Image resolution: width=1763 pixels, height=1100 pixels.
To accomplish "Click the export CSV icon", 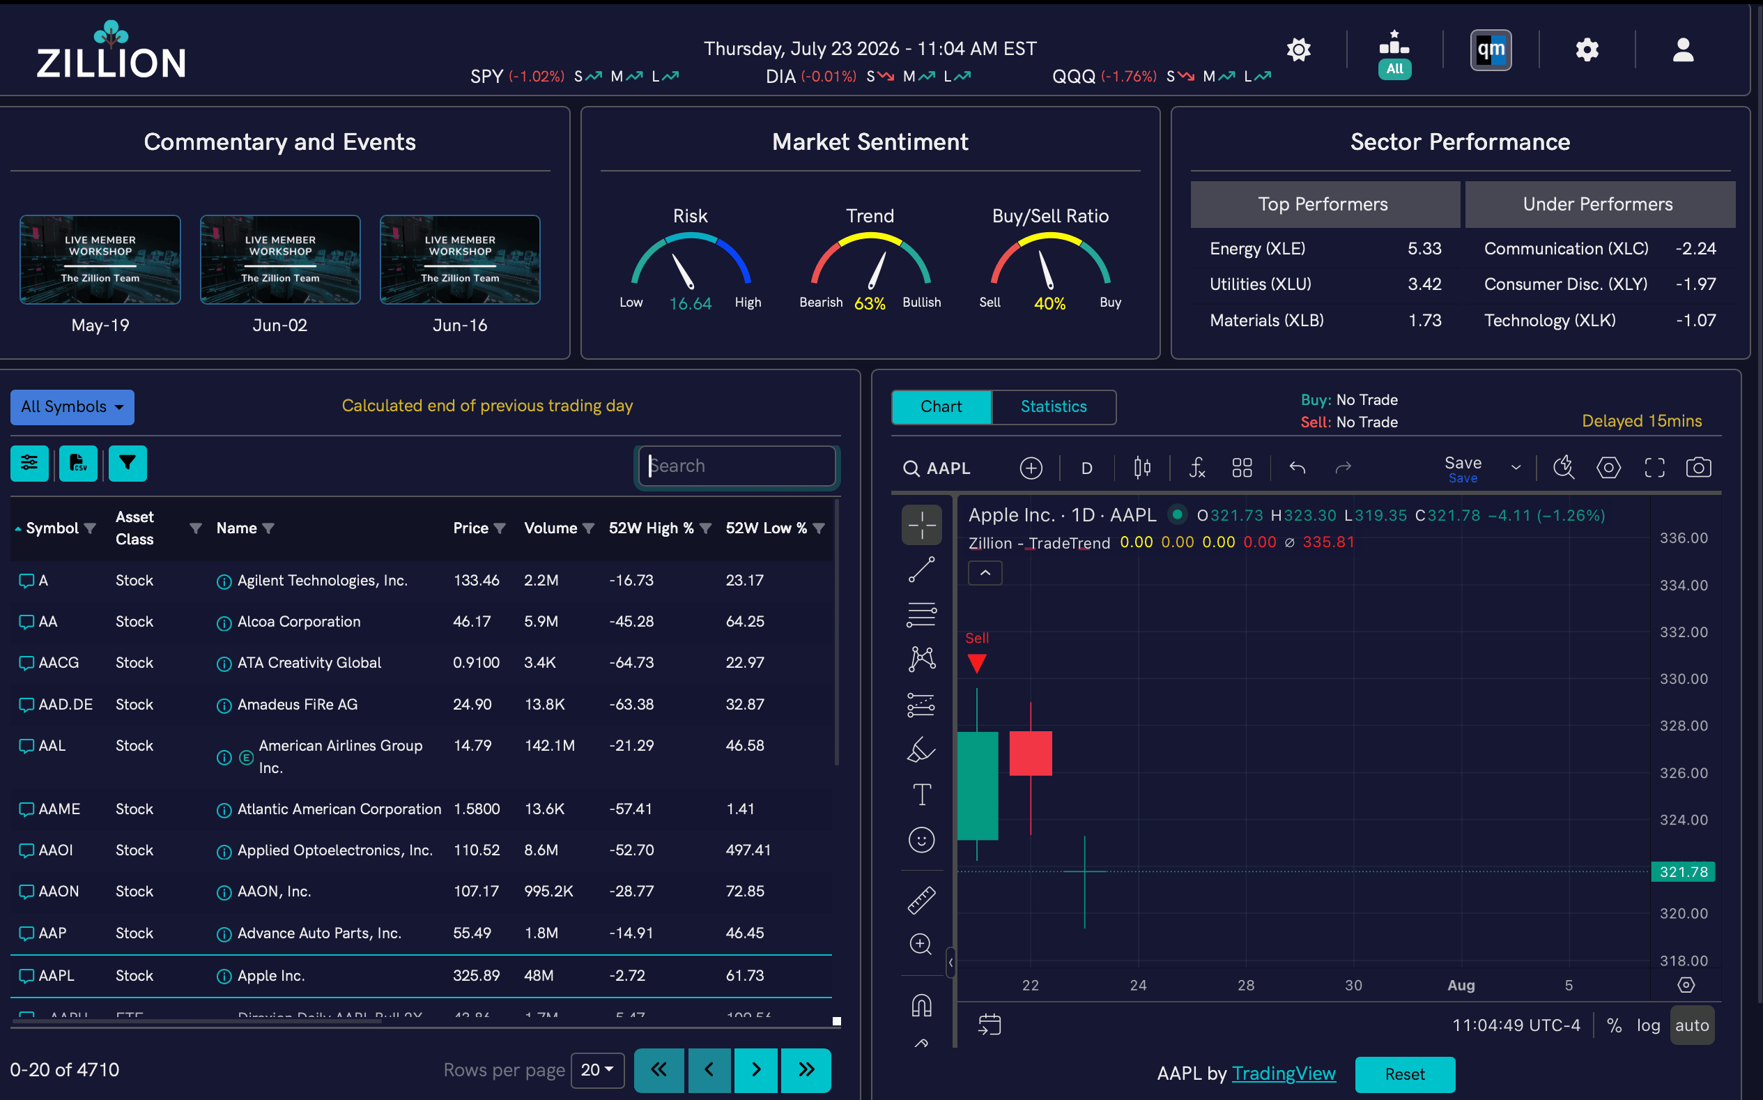I will click(78, 464).
